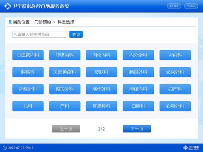The width and height of the screenshot is (203, 152).
Task: Click the page indicator 1/2
Action: click(x=101, y=129)
